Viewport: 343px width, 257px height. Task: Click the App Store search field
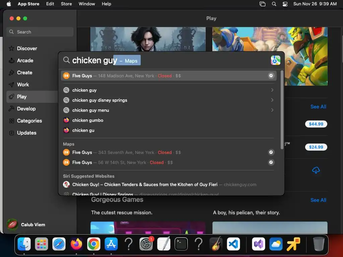[x=40, y=32]
